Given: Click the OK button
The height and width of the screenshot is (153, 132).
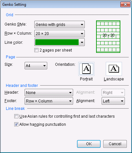Looking at the screenshot, I should (89, 144).
